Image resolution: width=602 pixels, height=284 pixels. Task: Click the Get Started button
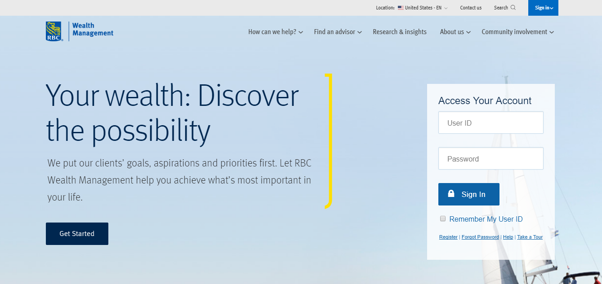click(77, 234)
